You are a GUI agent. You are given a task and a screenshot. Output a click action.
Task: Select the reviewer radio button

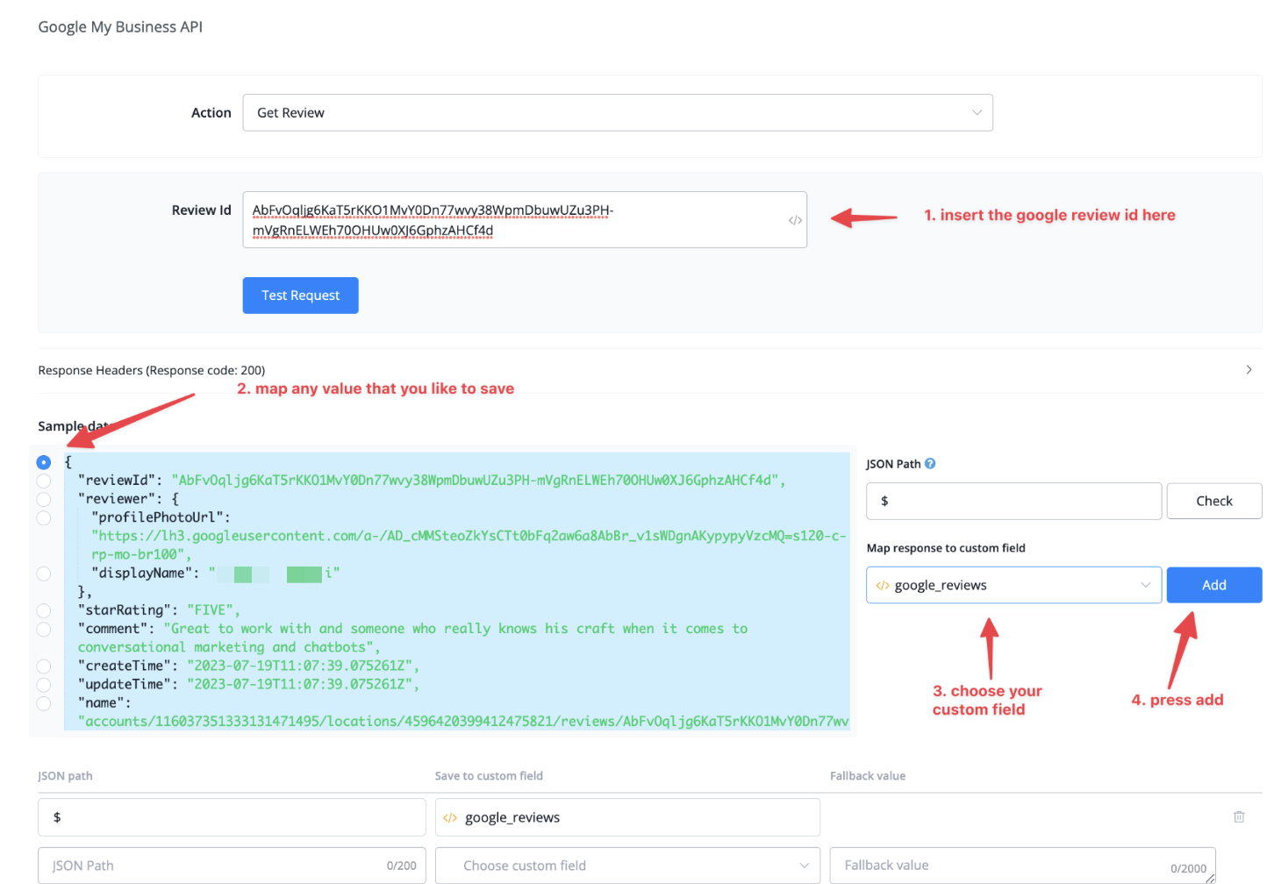(x=44, y=499)
